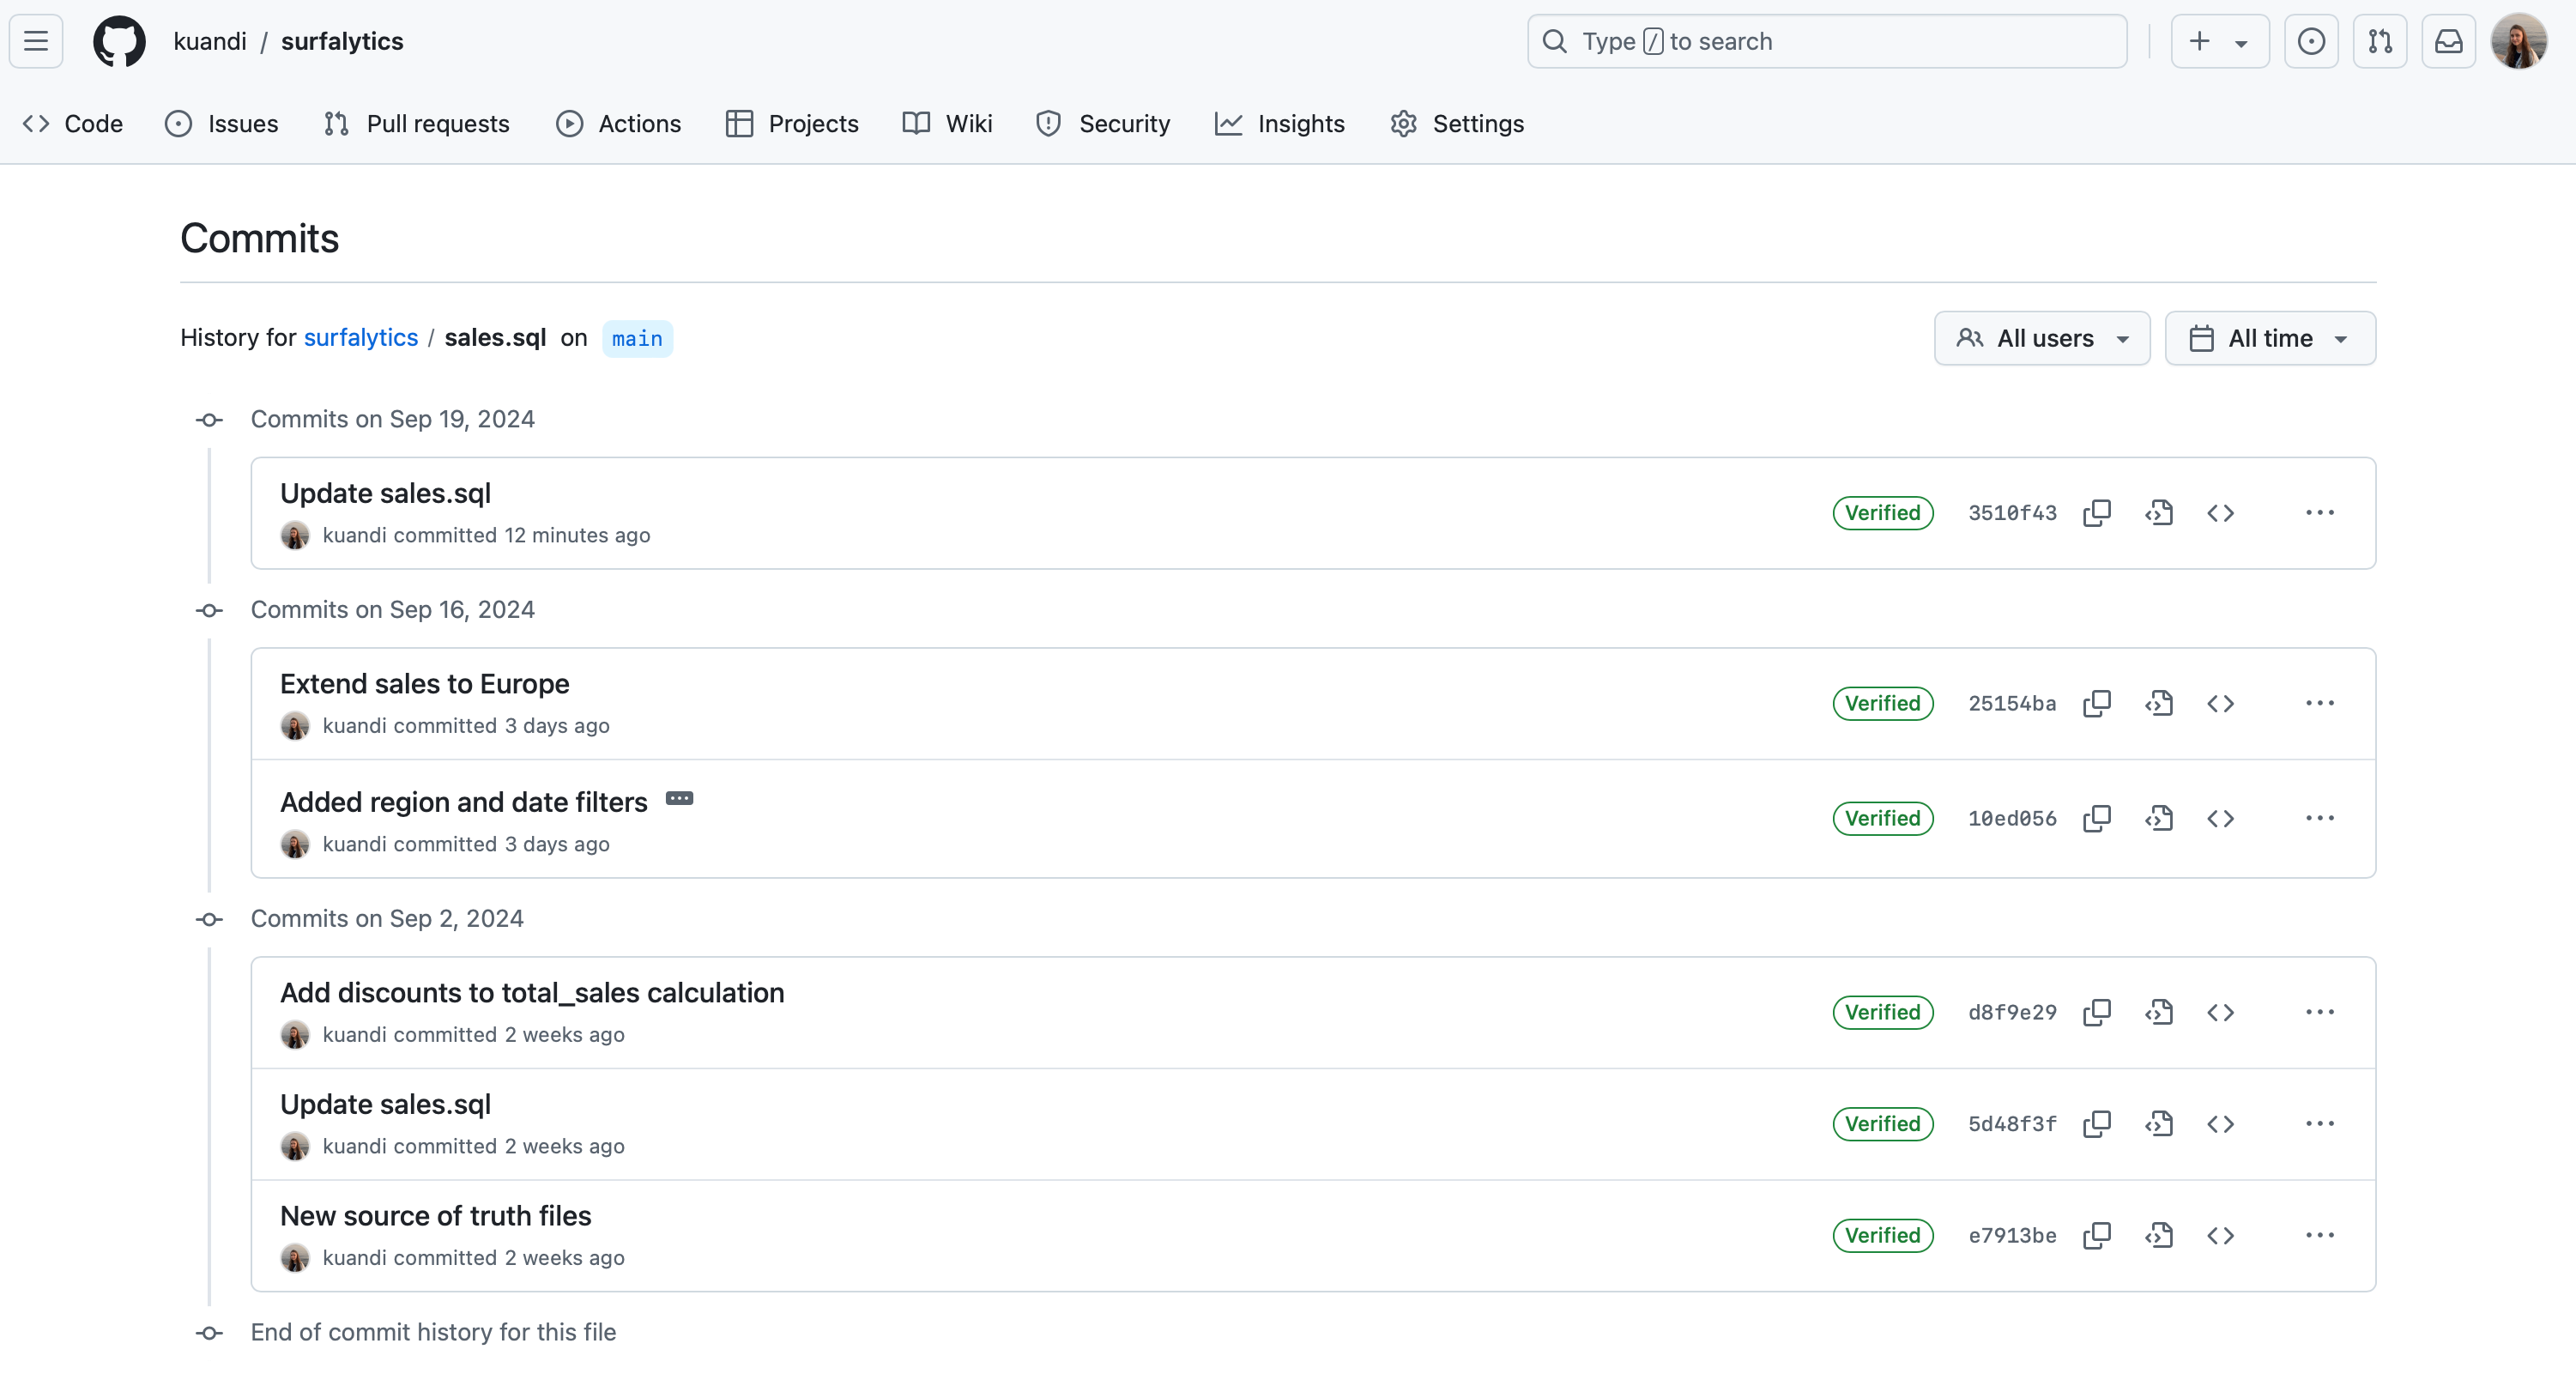This screenshot has height=1392, width=2576.
Task: Open the user profile avatar menu
Action: (2519, 41)
